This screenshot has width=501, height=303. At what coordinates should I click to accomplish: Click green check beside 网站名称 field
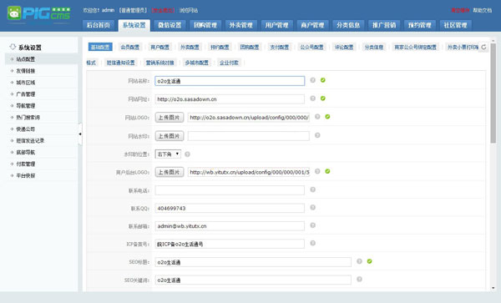point(323,80)
